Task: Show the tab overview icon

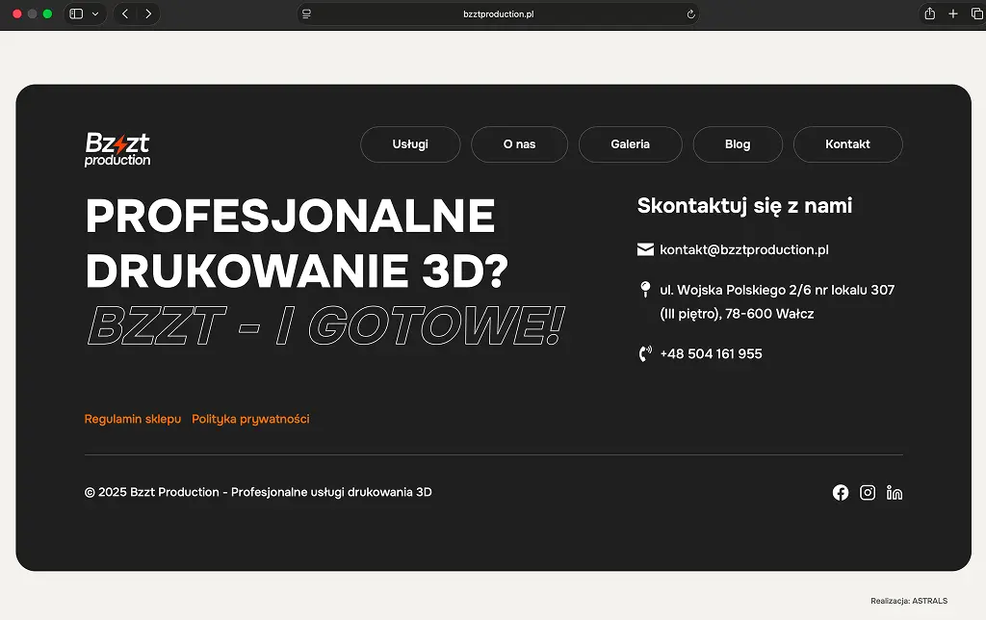Action: click(974, 14)
